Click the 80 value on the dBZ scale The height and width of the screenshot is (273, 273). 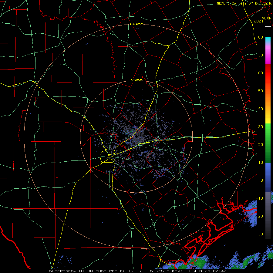[261, 37]
